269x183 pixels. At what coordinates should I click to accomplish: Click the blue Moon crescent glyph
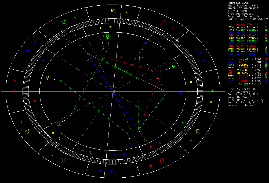[x=131, y=144]
